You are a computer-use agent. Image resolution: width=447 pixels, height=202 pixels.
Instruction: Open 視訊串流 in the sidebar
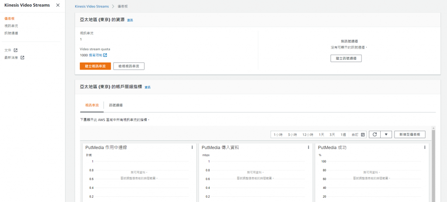pos(11,26)
